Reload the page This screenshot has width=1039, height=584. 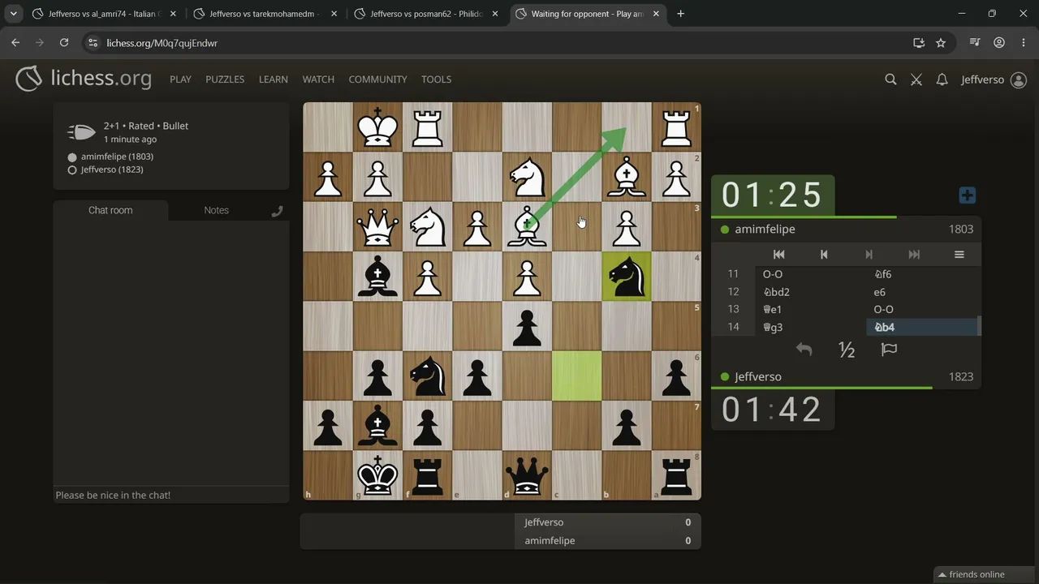[64, 43]
